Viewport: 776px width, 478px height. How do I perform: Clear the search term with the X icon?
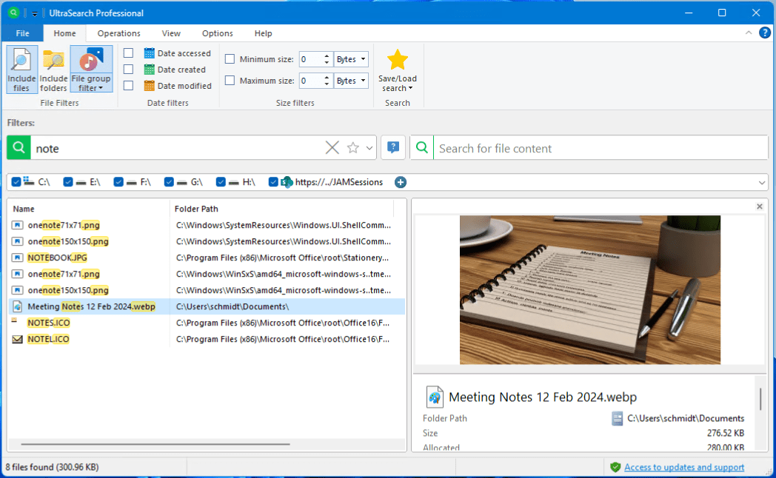tap(332, 148)
